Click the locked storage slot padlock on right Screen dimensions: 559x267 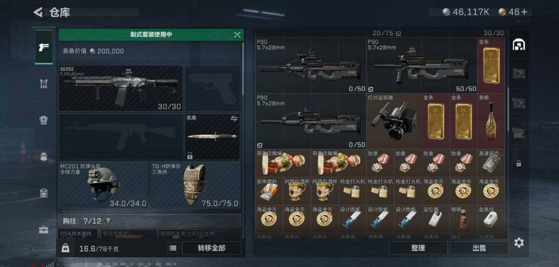pos(519,164)
